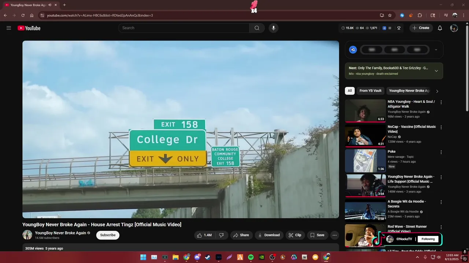Open the notifications bell

coord(440,28)
